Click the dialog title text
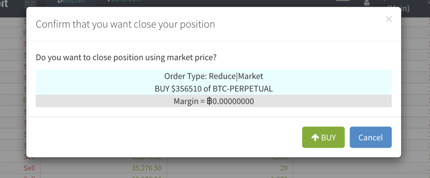 pos(125,24)
